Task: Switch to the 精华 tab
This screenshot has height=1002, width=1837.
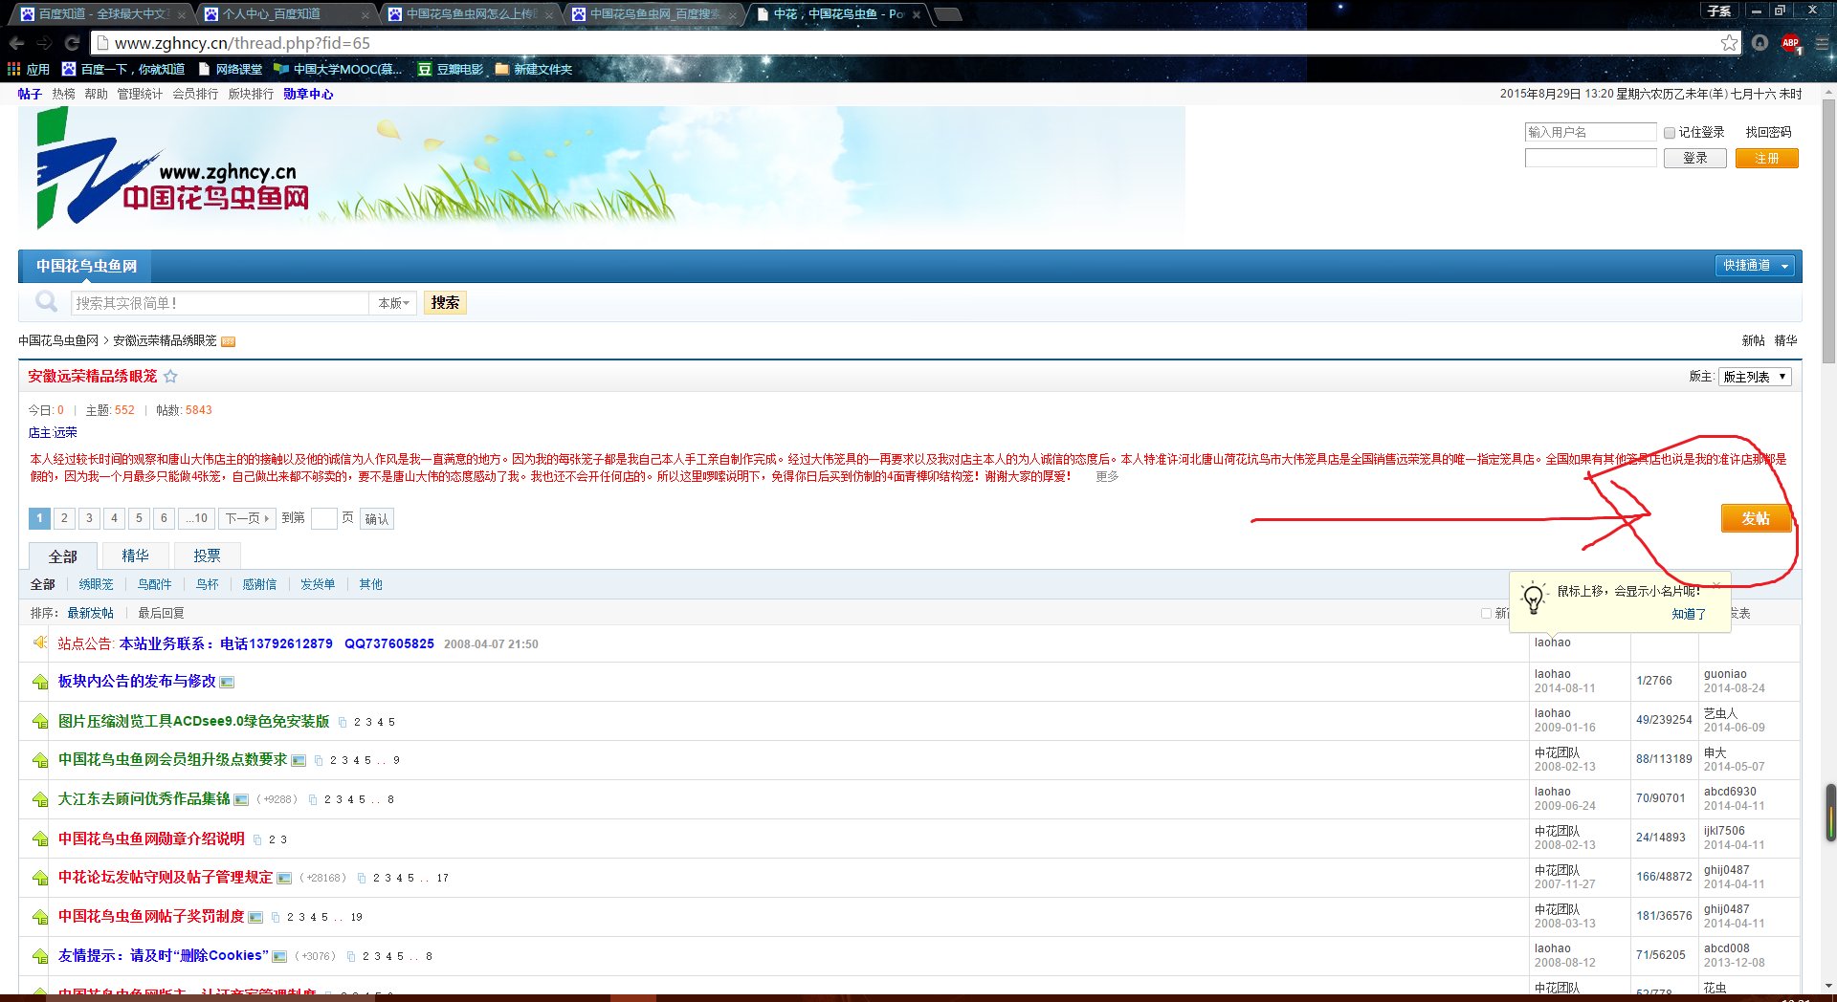Action: click(x=135, y=555)
